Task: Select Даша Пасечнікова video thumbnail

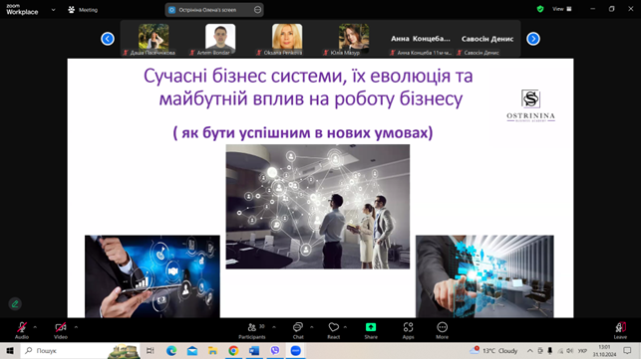Action: pos(154,39)
